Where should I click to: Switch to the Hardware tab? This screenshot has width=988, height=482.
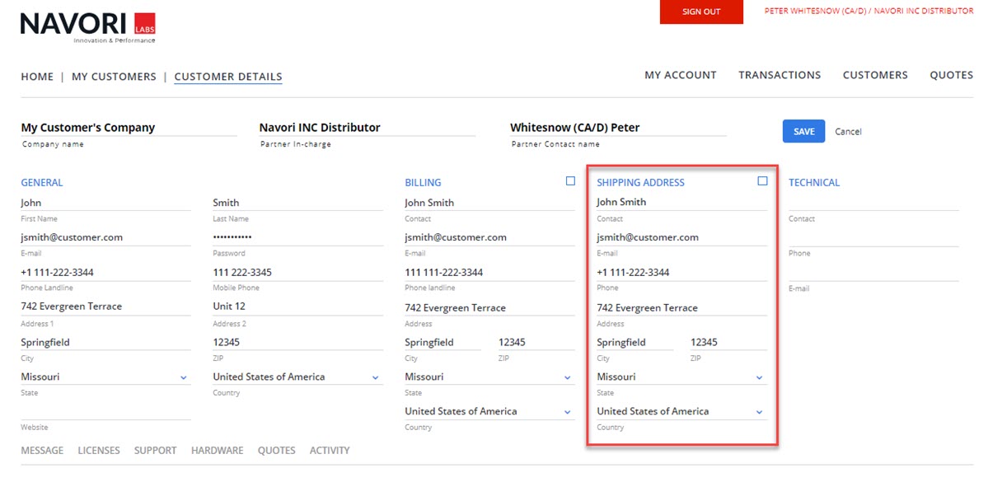(x=217, y=451)
